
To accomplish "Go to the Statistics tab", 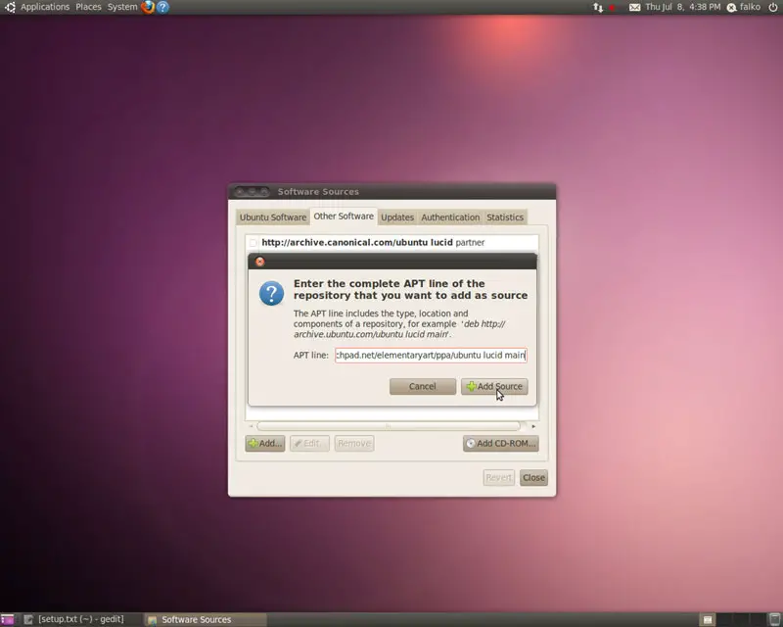I will (505, 217).
